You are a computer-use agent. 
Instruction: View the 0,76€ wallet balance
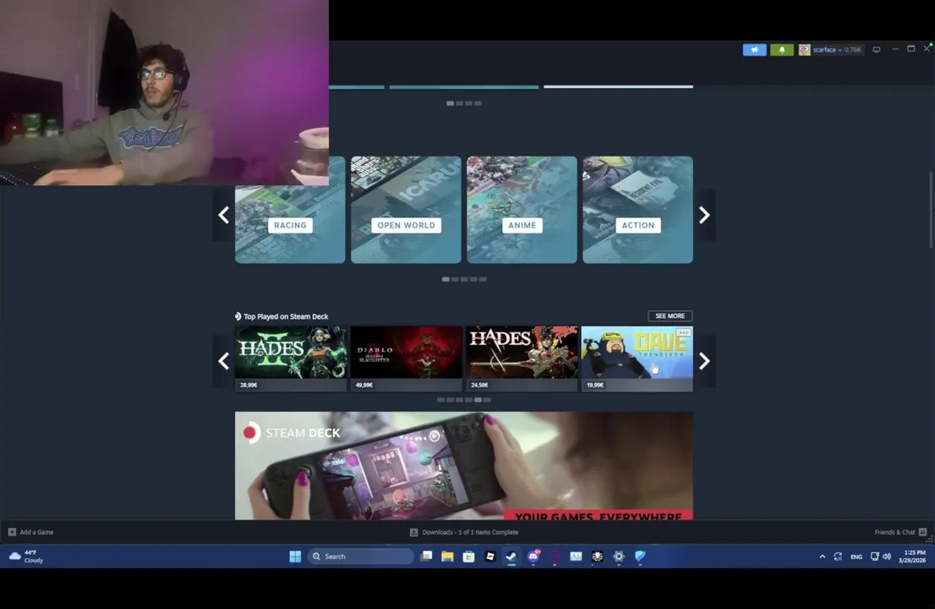(852, 50)
